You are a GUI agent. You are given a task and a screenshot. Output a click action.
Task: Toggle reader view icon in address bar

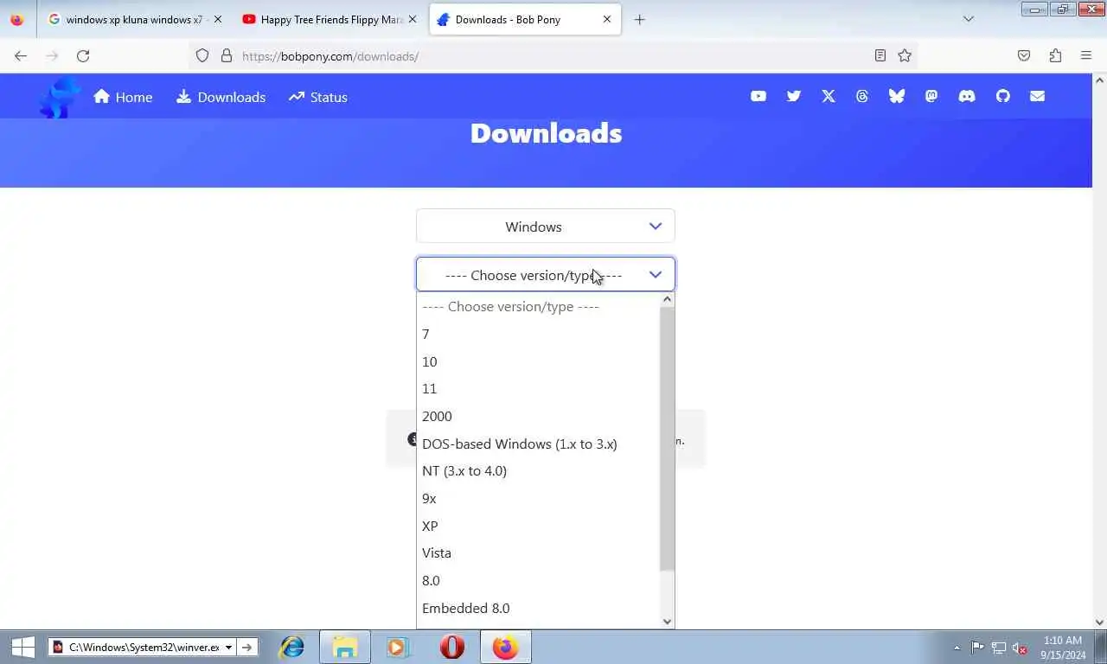point(880,55)
